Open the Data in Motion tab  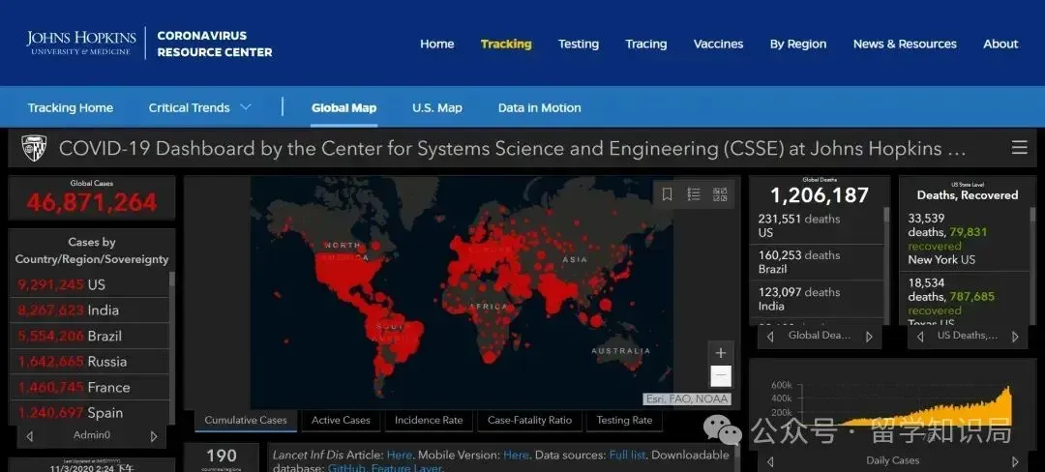tap(539, 108)
